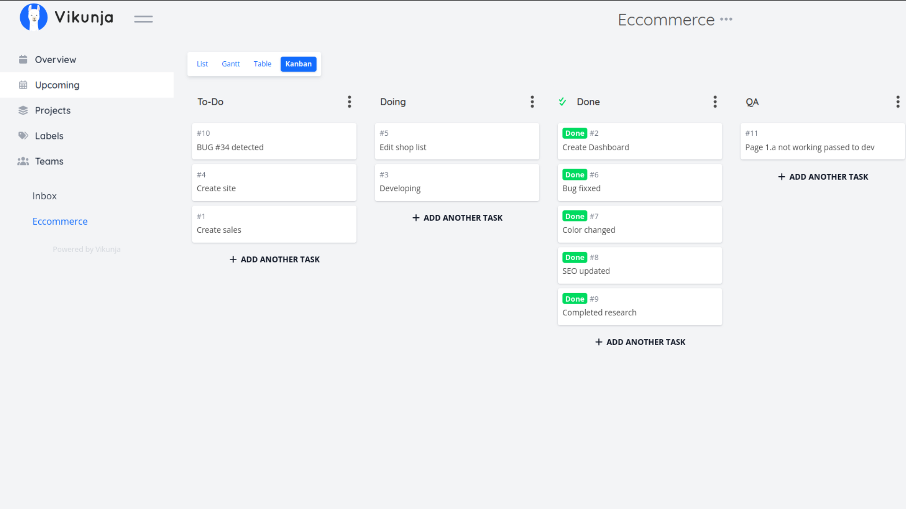This screenshot has height=509, width=906.
Task: Open the Inbox project in sidebar
Action: tap(44, 196)
